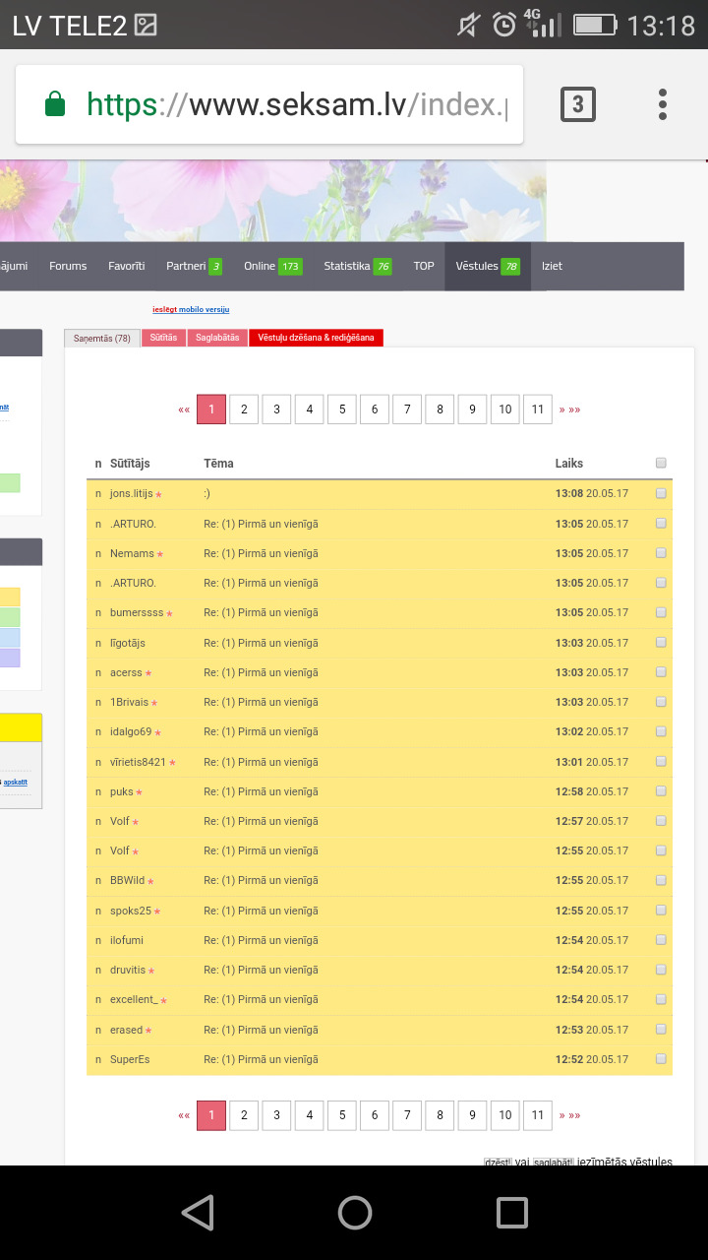
Task: Check the select-all checkbox in table header
Action: 661,463
